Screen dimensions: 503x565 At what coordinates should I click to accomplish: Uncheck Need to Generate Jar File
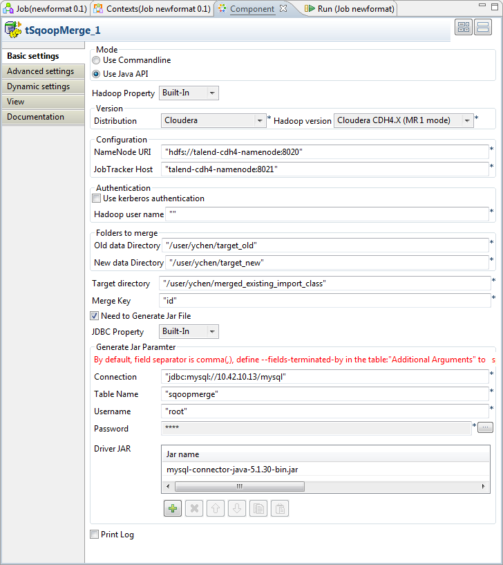tap(95, 316)
